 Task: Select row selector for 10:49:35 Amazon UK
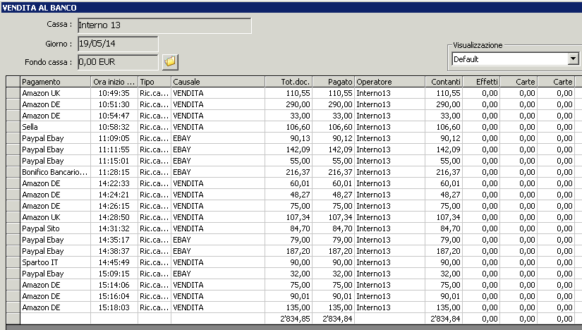pos(13,93)
